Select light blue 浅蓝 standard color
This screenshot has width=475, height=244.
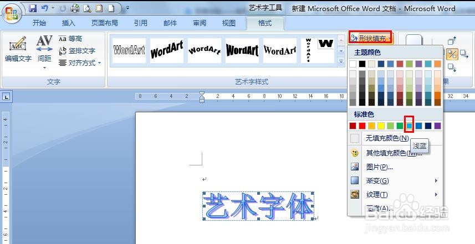409,126
